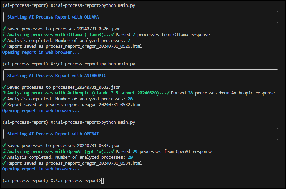The image size is (286, 189).
Task: Click the green checkmark before 'Saved processes to processes_20240731_0526.json'
Action: [4, 29]
